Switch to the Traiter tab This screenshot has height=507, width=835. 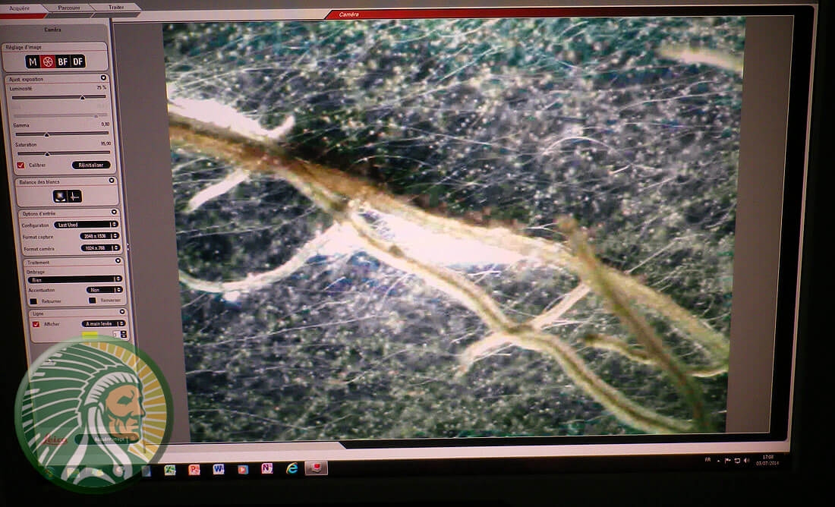(x=116, y=8)
